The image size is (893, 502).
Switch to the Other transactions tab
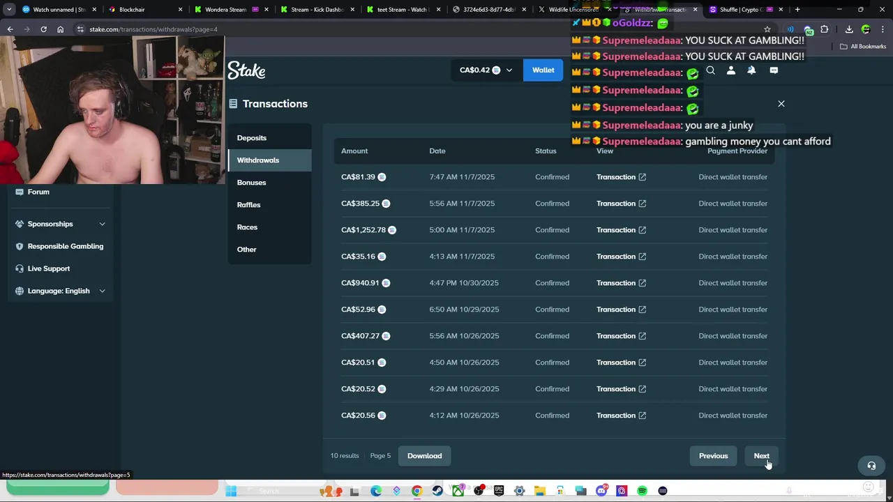(269, 250)
